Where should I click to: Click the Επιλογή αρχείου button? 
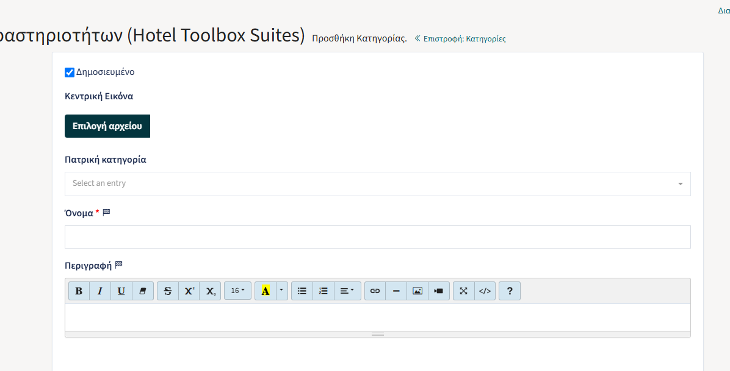pos(107,126)
